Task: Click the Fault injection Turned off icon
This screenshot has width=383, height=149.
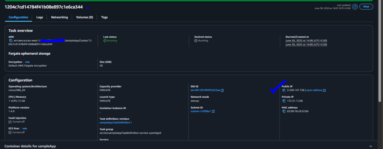Action: (10, 122)
